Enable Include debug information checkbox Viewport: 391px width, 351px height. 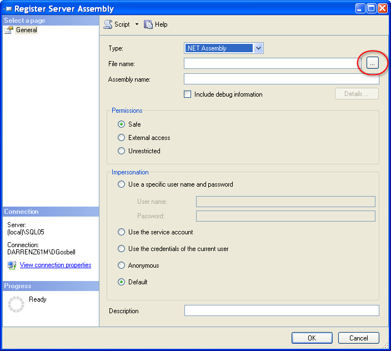pyautogui.click(x=188, y=94)
